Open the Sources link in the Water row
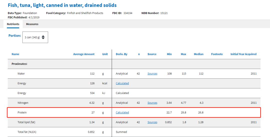Image resolution: width=270 pixels, height=137 pixels. pyautogui.click(x=152, y=74)
